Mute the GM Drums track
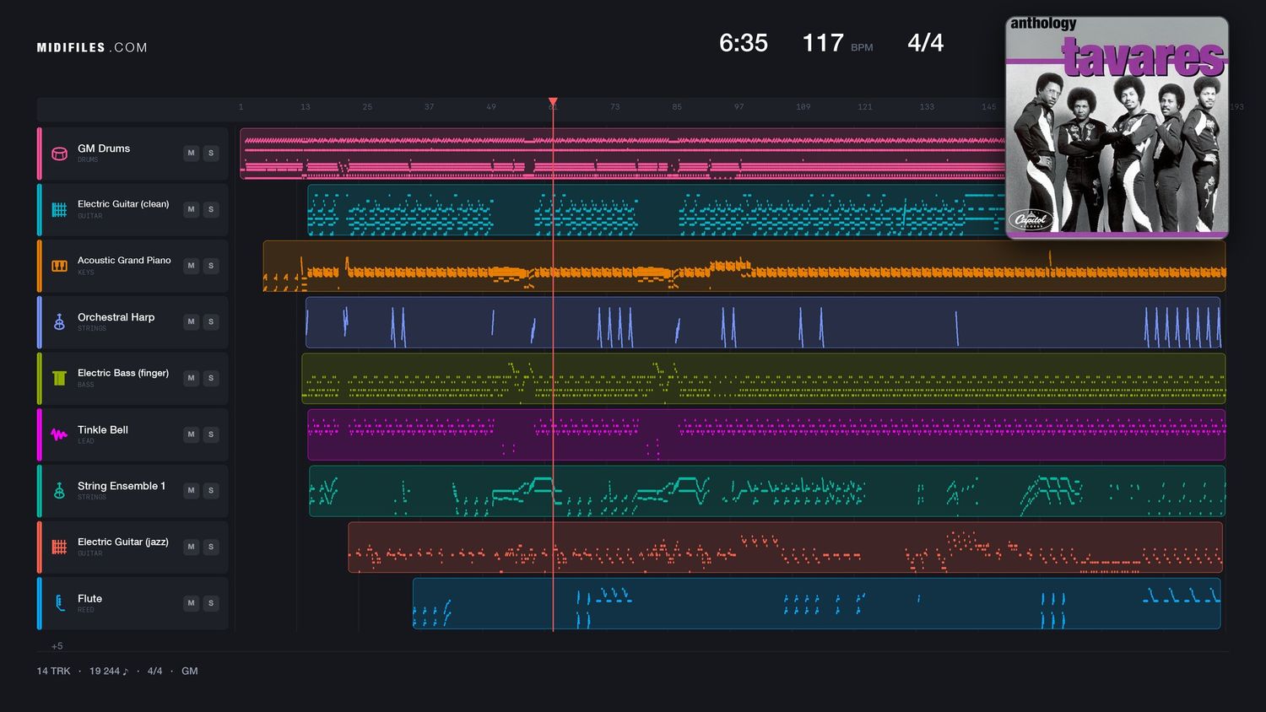1266x712 pixels. point(192,154)
